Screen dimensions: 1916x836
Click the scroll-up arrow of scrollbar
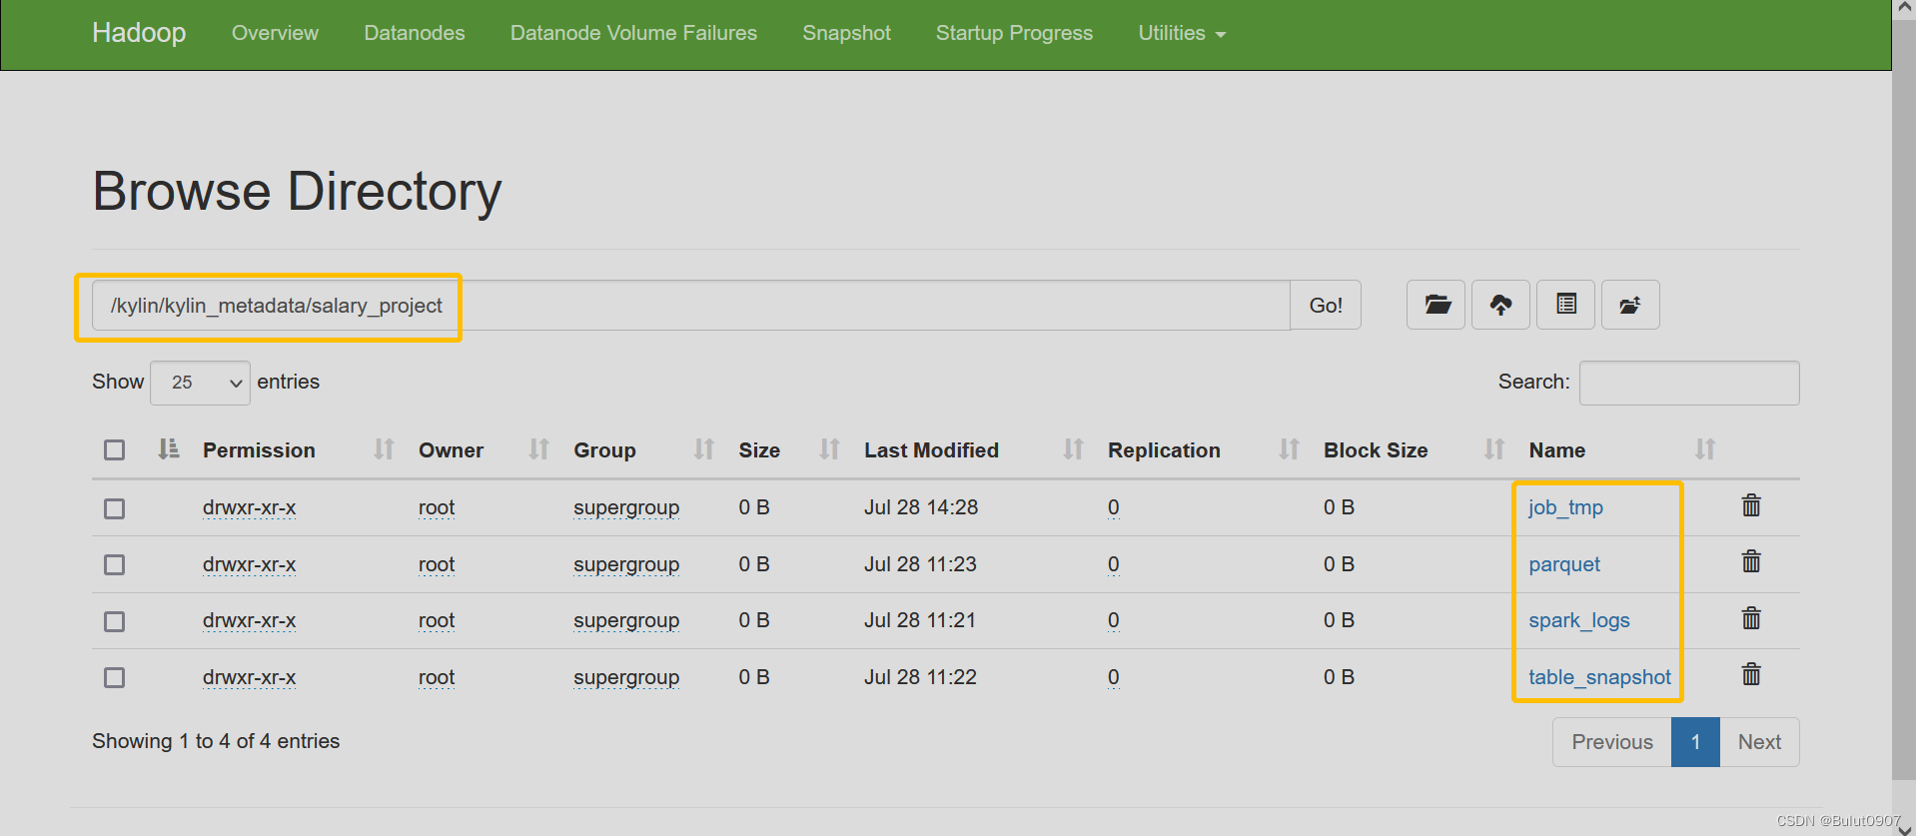coord(1904,8)
